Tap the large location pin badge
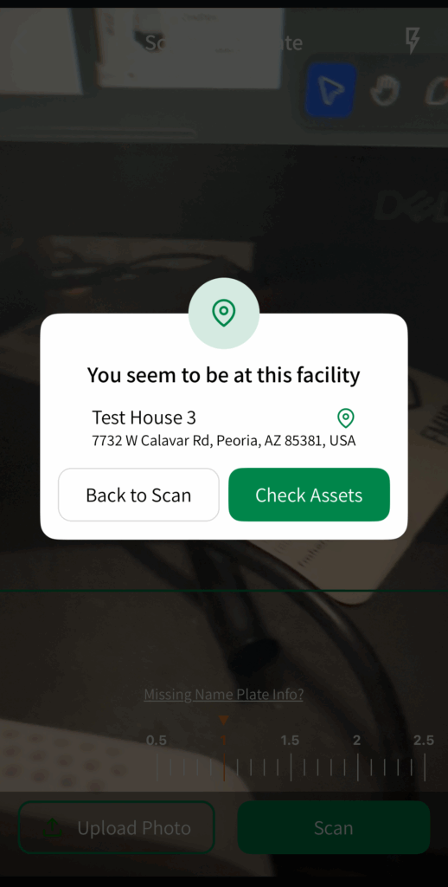 pyautogui.click(x=224, y=313)
